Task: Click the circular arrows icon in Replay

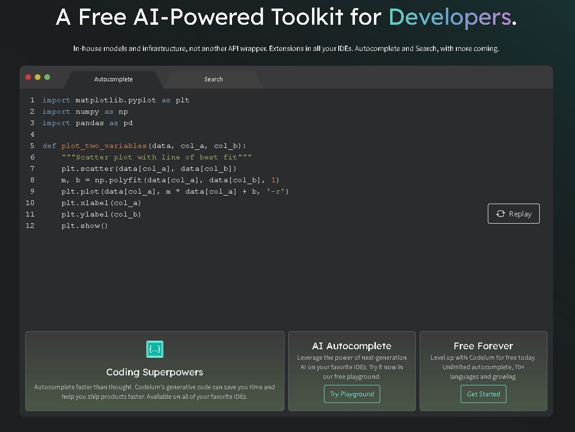Action: click(x=500, y=214)
